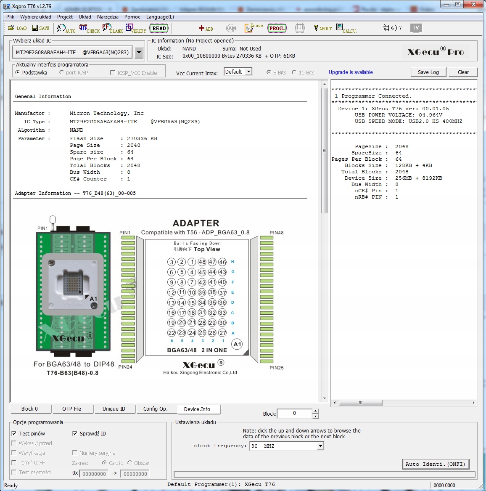Select the port ICSP radio button
The height and width of the screenshot is (491, 486).
coord(62,72)
